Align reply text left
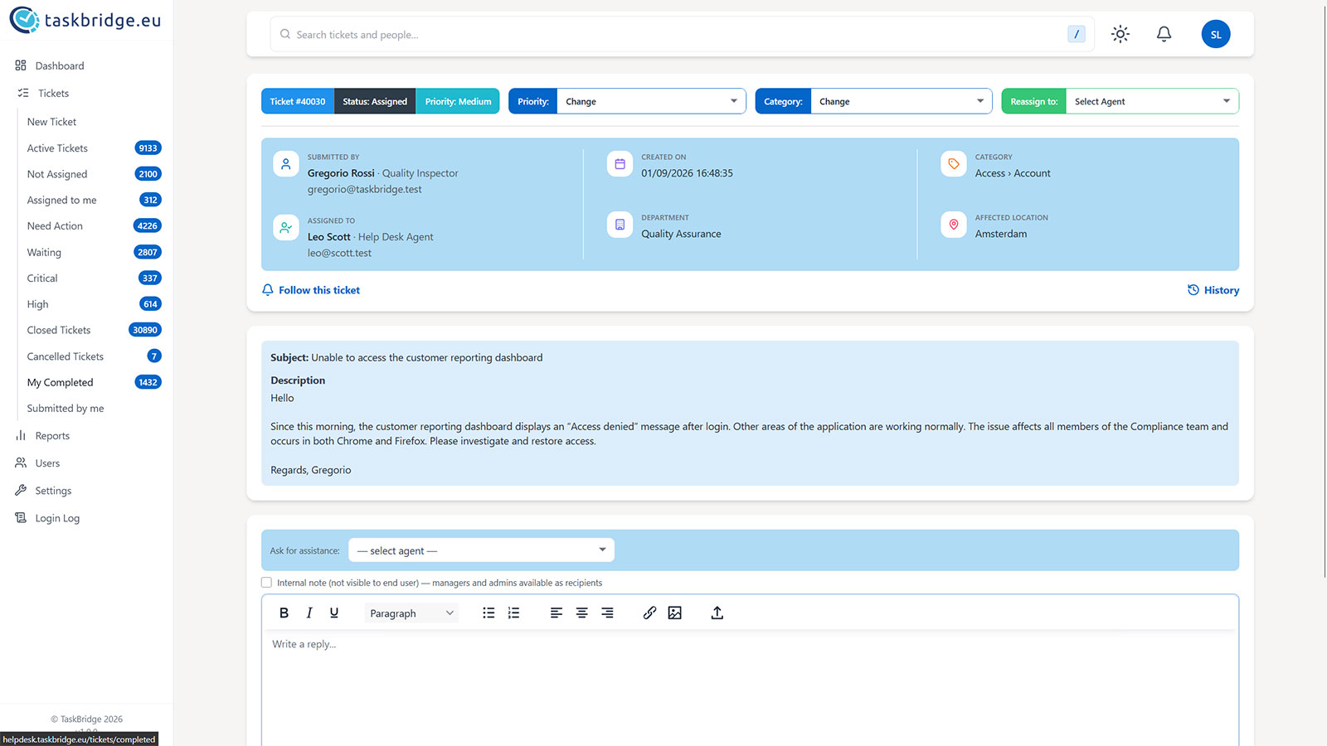 (557, 613)
